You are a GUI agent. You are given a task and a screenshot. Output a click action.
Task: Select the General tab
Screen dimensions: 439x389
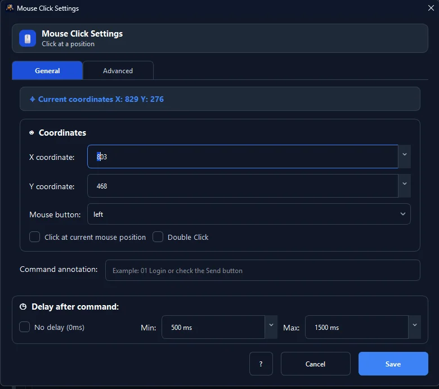[47, 70]
